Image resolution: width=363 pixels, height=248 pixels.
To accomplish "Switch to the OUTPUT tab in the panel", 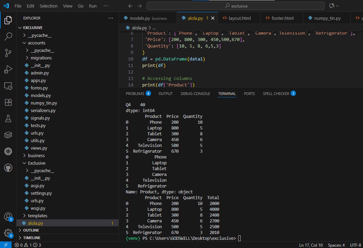I will tap(165, 93).
